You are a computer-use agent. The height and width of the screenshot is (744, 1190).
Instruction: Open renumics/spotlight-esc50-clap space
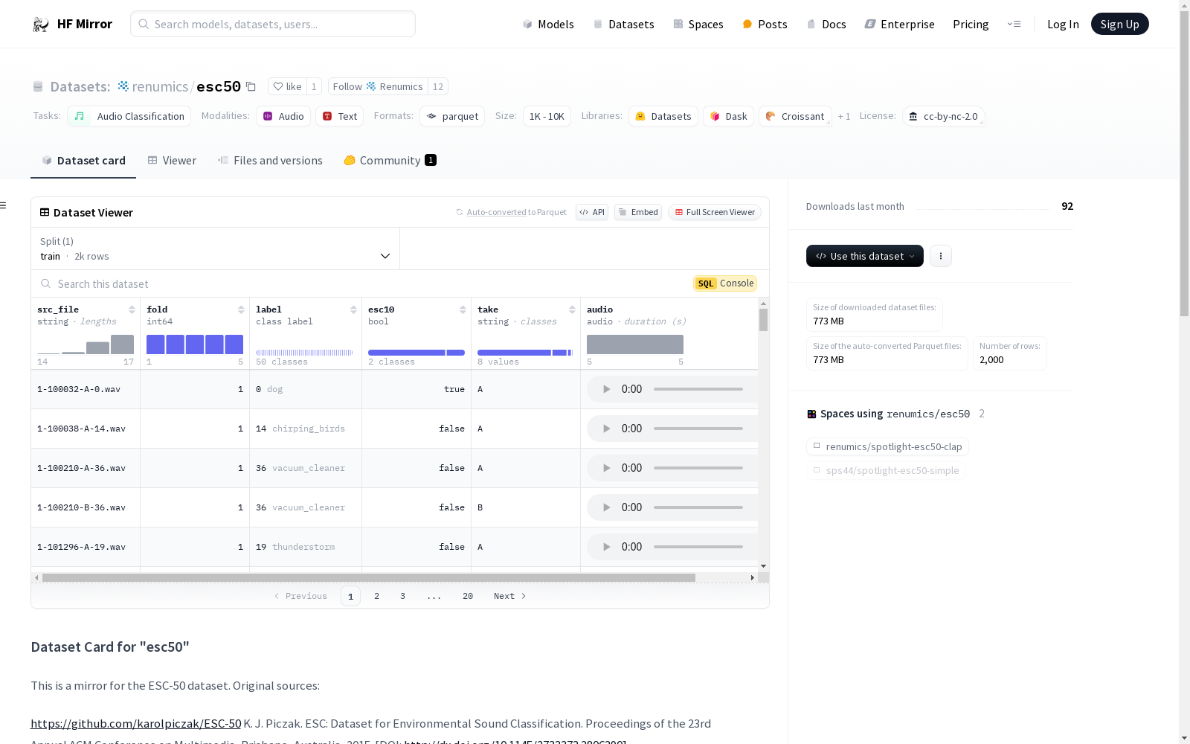(x=887, y=446)
